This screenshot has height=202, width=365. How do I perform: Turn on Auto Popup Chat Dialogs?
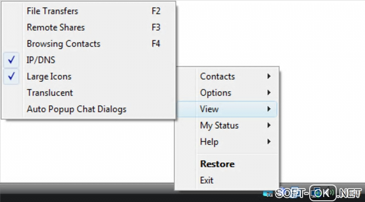tap(76, 109)
